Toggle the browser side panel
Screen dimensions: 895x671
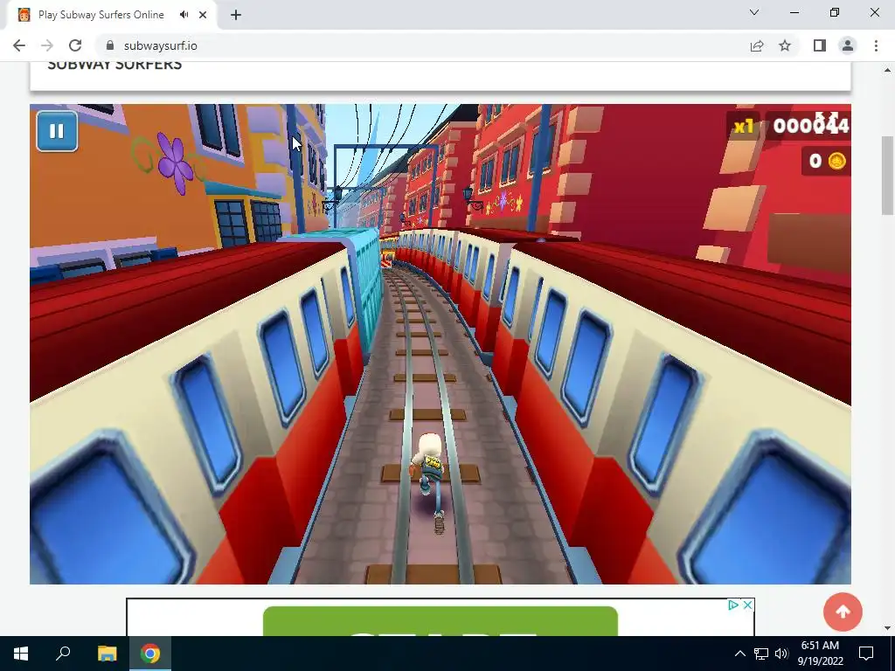pyautogui.click(x=820, y=45)
